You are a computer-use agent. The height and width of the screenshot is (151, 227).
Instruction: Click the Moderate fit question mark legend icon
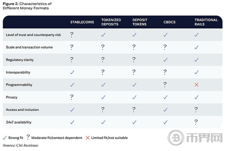click(28, 137)
